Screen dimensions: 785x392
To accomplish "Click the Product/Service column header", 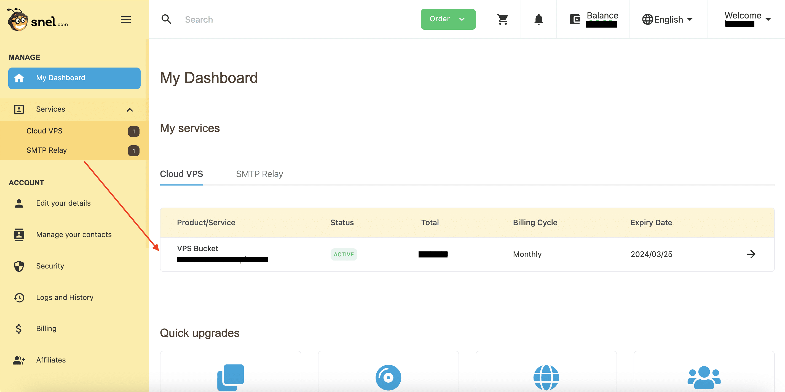I will tap(206, 223).
